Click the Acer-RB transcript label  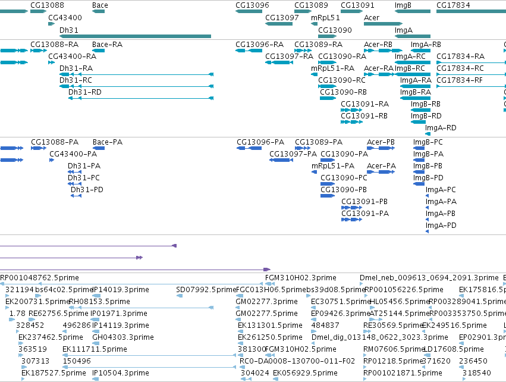click(x=378, y=44)
